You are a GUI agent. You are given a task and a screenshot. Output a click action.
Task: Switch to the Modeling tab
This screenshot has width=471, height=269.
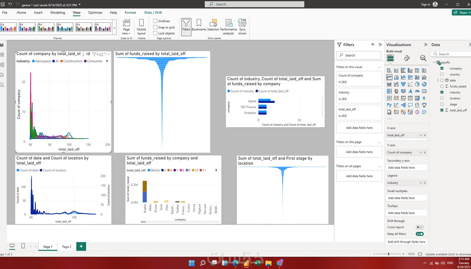(58, 12)
